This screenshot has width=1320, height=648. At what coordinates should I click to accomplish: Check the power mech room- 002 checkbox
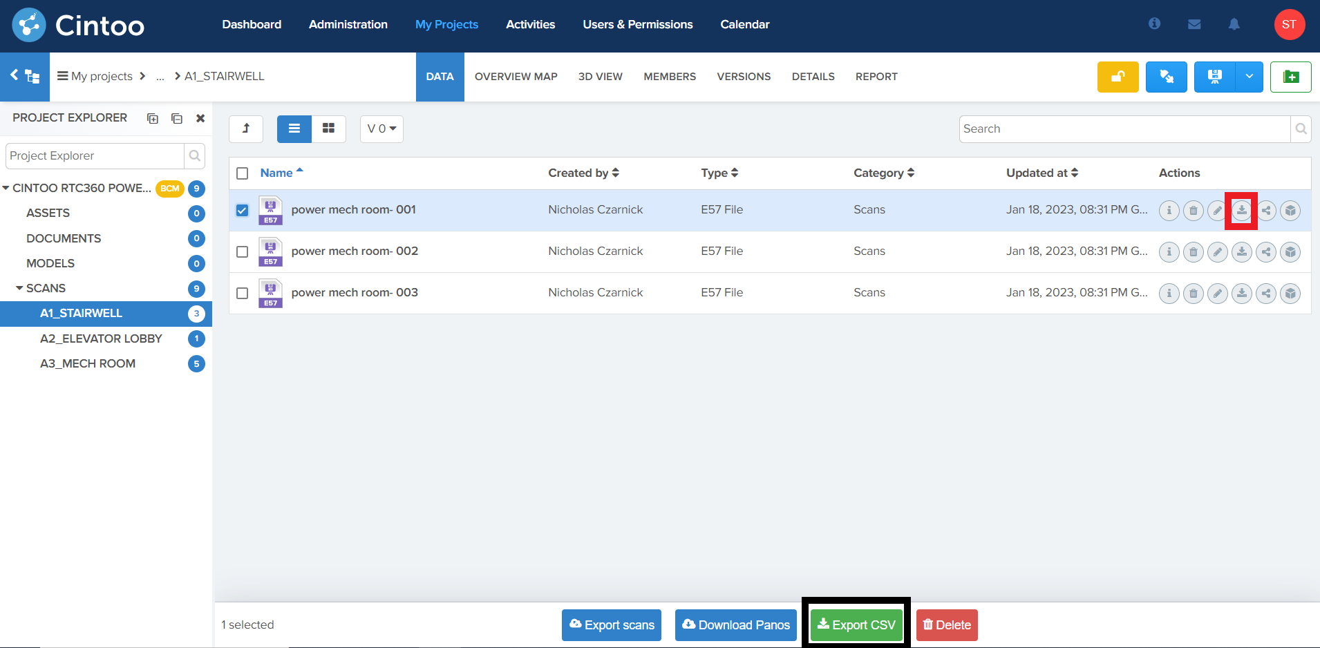click(x=242, y=251)
